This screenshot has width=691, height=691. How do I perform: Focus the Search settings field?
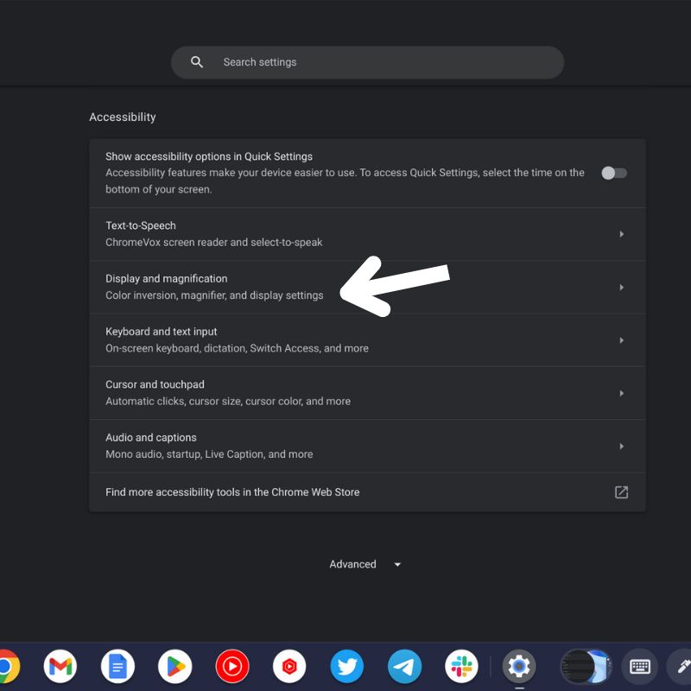click(x=367, y=62)
